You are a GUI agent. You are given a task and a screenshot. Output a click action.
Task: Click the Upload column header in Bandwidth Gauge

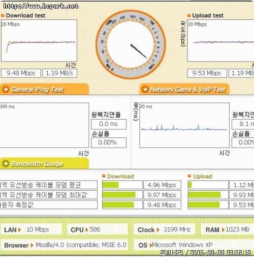(203, 177)
